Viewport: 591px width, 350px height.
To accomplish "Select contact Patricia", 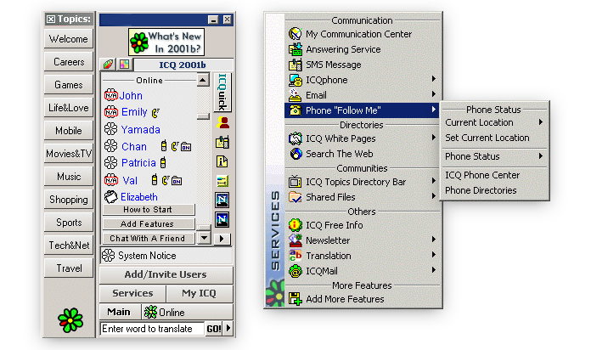I will point(138,162).
